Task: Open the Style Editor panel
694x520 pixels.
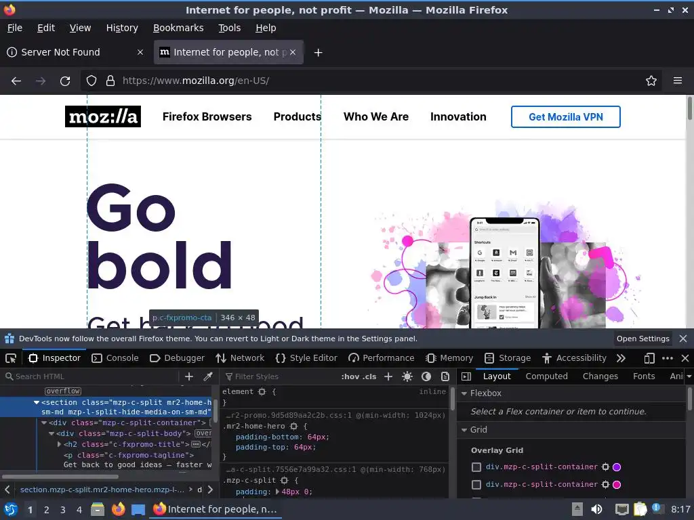Action: click(306, 358)
